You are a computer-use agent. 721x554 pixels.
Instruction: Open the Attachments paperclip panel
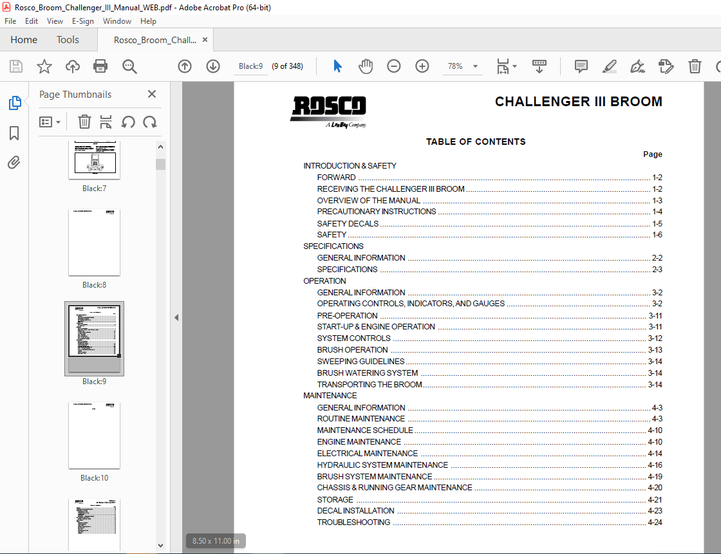tap(14, 162)
